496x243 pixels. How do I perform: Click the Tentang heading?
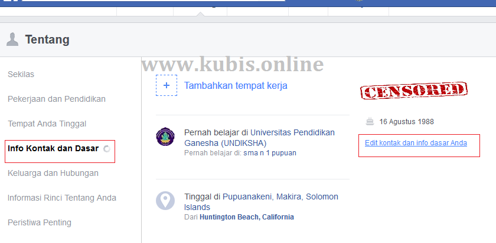(x=47, y=39)
